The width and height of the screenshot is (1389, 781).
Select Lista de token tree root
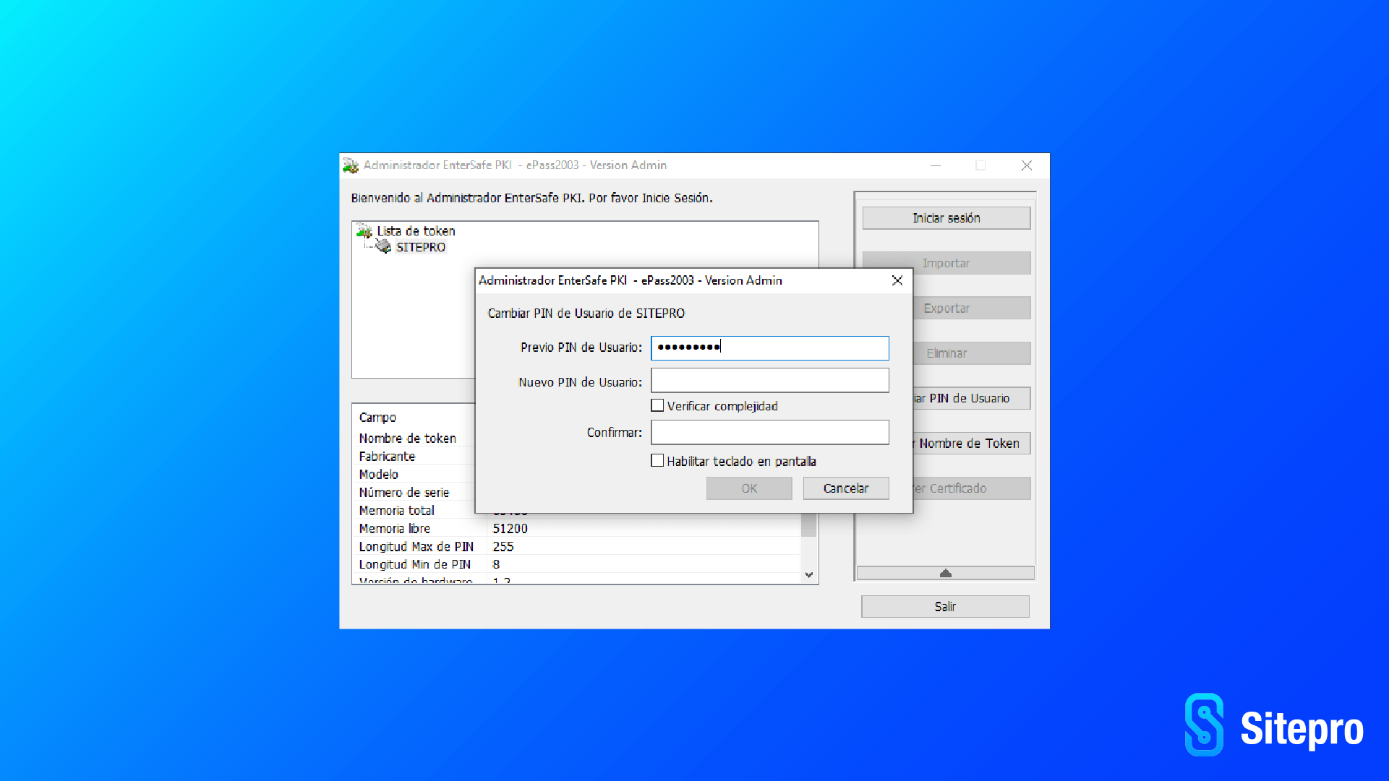(x=416, y=231)
